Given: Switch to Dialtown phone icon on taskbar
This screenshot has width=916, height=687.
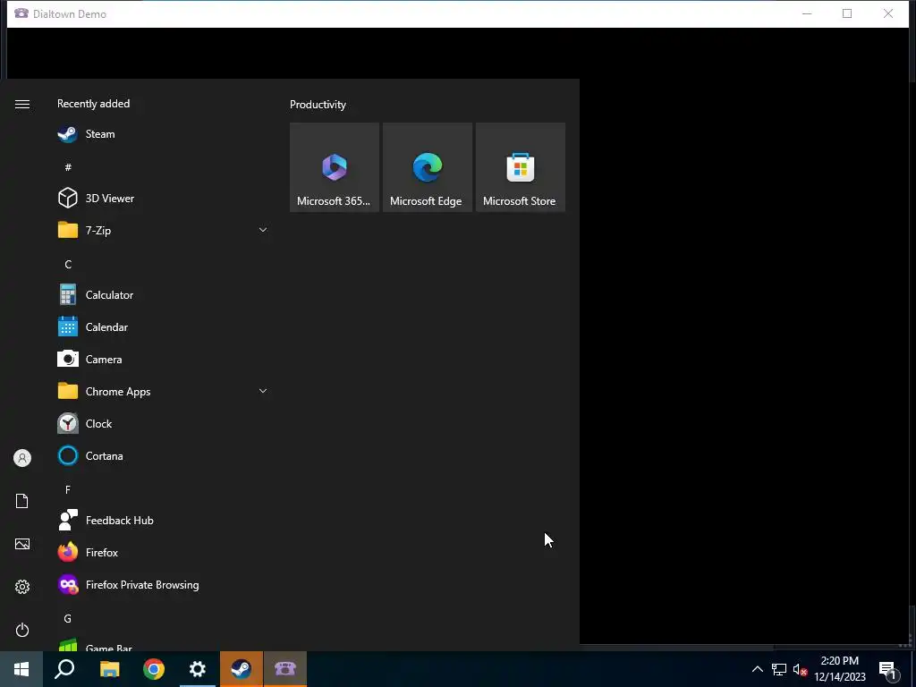Looking at the screenshot, I should pyautogui.click(x=285, y=669).
